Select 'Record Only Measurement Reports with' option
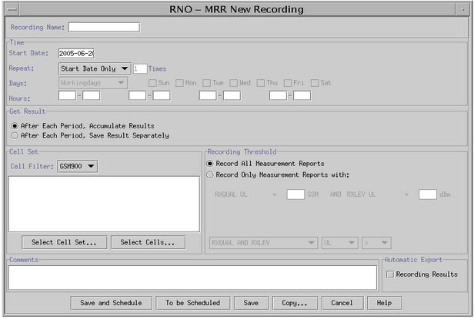Image resolution: width=474 pixels, height=319 pixels. point(211,174)
